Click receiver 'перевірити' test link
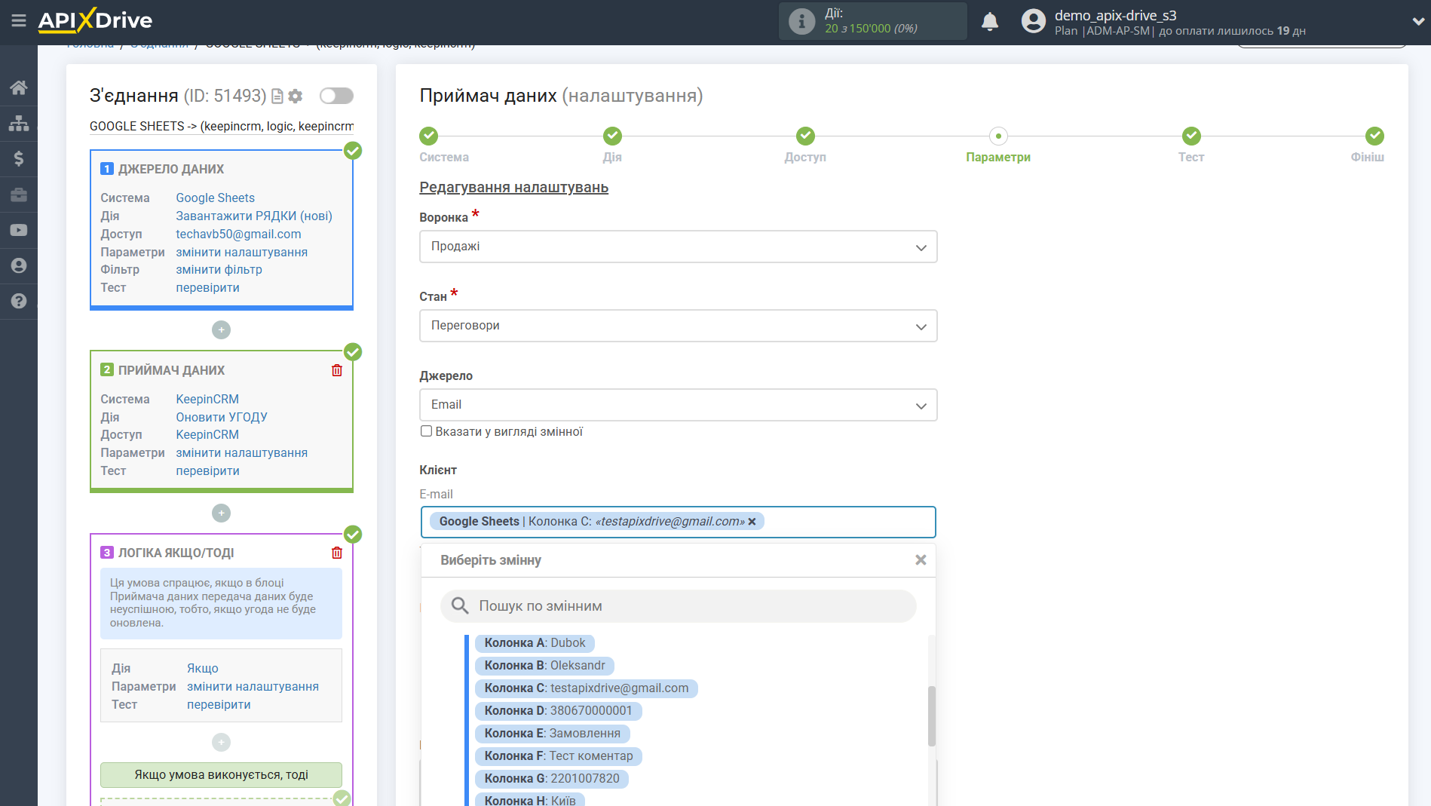This screenshot has height=806, width=1431. click(x=207, y=470)
